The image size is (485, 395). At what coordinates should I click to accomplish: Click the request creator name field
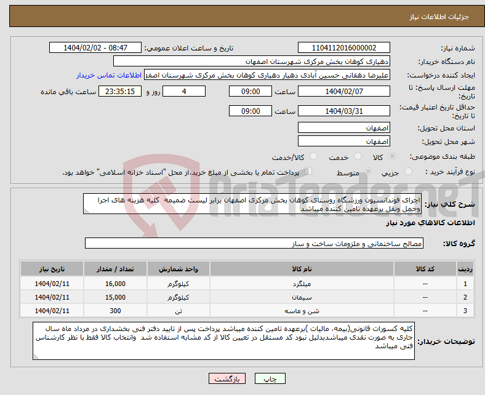[267, 75]
